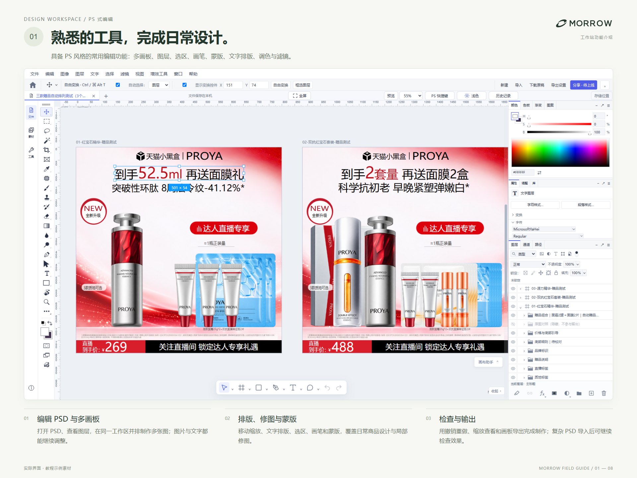Open the 工具 tools sidebar panel
Viewport: 637px width, 478px height.
coord(31,152)
